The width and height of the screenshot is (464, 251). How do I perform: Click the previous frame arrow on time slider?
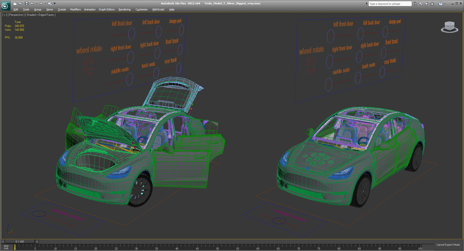pyautogui.click(x=3, y=242)
